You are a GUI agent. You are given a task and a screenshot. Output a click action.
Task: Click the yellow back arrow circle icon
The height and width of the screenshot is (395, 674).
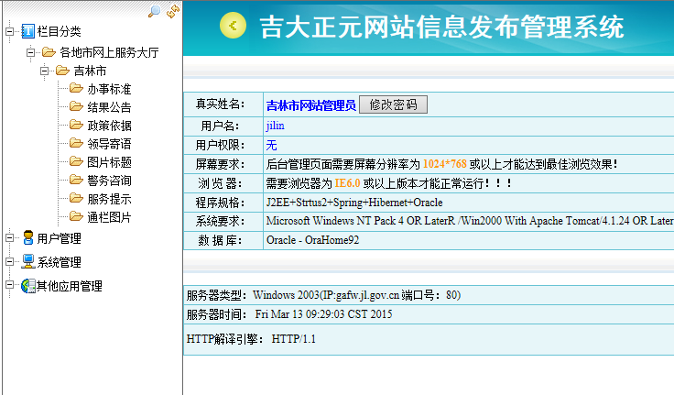(233, 26)
